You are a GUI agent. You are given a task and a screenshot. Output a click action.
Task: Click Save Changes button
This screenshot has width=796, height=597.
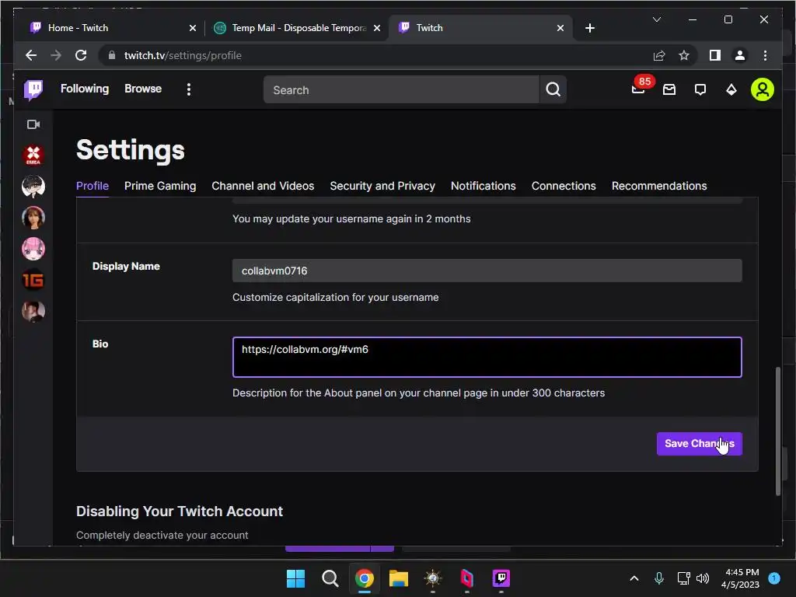(x=699, y=444)
